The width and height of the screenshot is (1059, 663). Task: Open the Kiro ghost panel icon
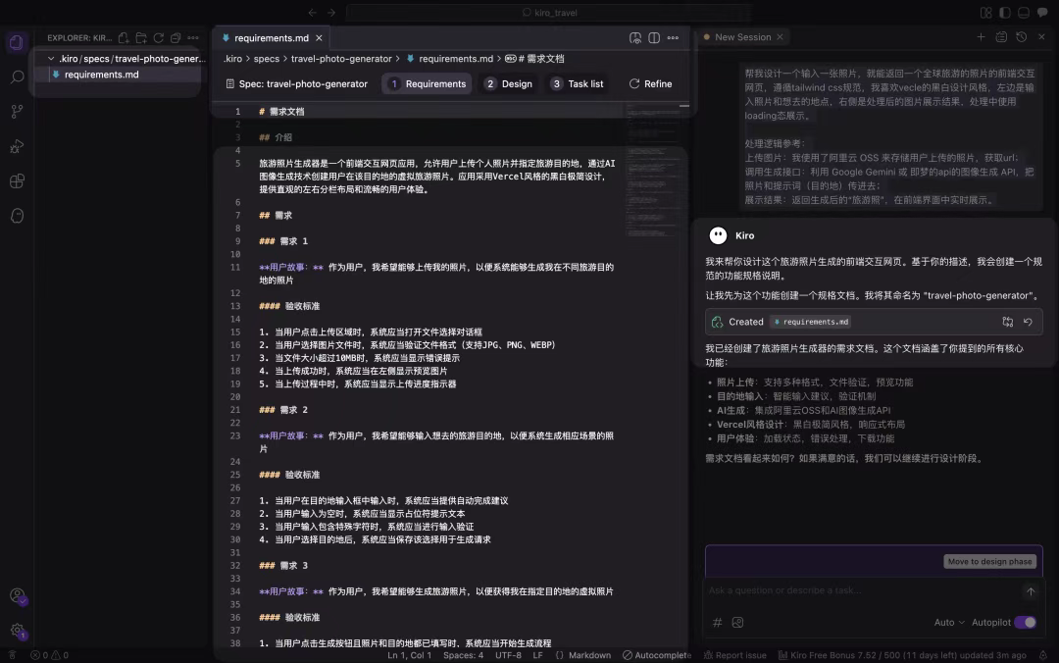click(17, 216)
